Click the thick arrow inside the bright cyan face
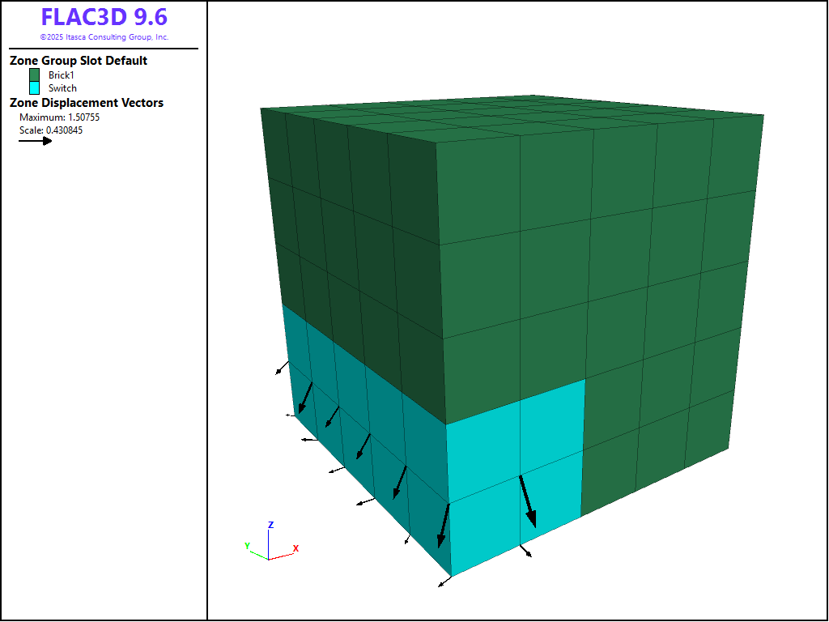 point(527,501)
